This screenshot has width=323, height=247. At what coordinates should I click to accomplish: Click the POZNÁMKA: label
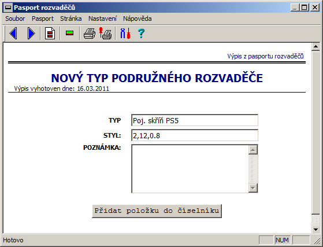pyautogui.click(x=102, y=148)
